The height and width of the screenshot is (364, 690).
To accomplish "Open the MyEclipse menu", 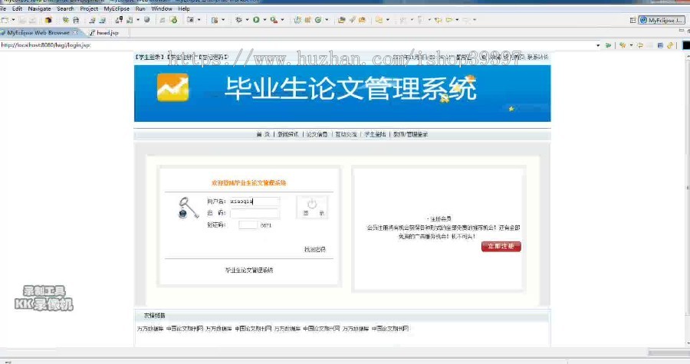I will click(x=117, y=8).
